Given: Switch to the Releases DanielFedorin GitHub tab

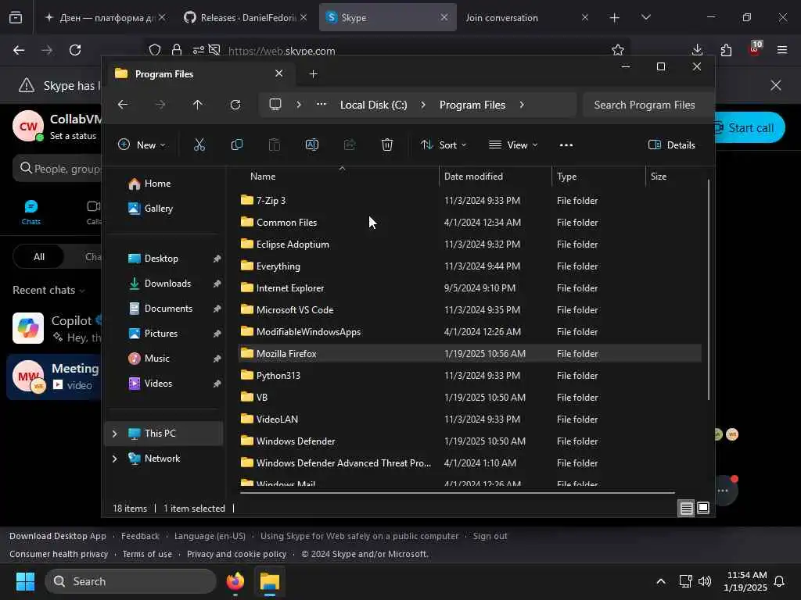Looking at the screenshot, I should tap(247, 18).
